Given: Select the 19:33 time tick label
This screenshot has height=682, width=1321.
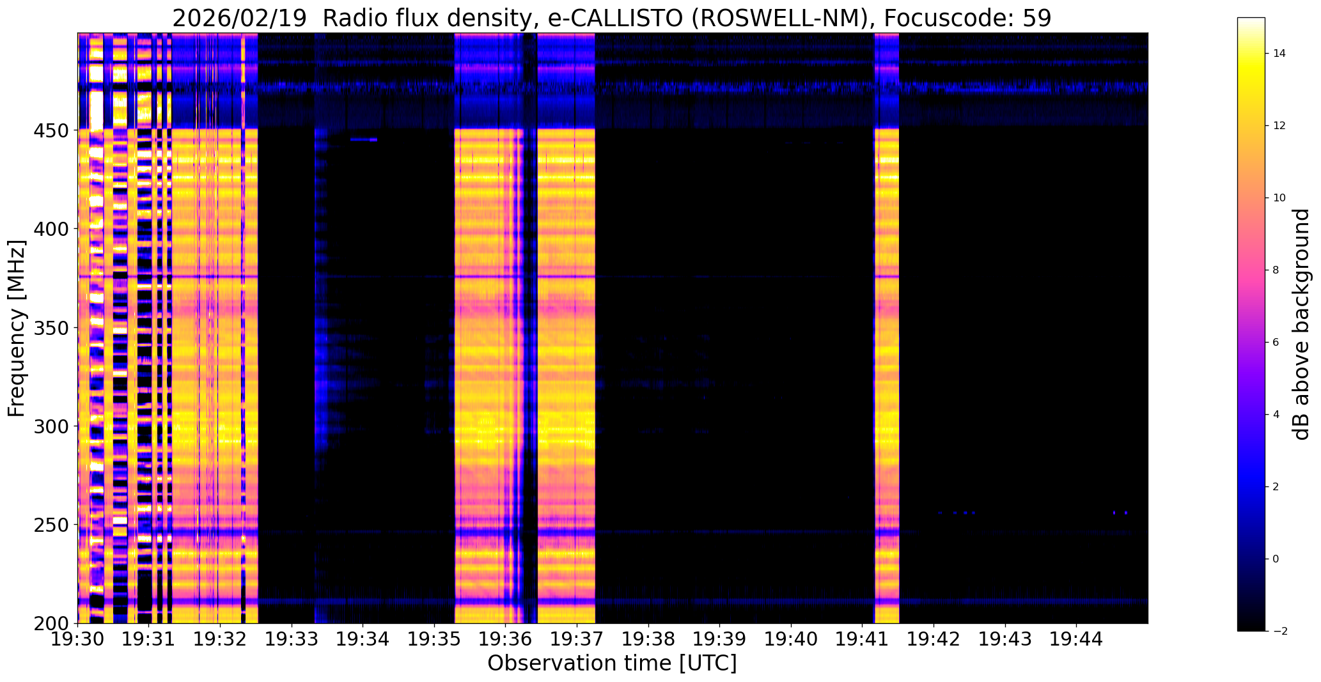Looking at the screenshot, I should click(292, 639).
